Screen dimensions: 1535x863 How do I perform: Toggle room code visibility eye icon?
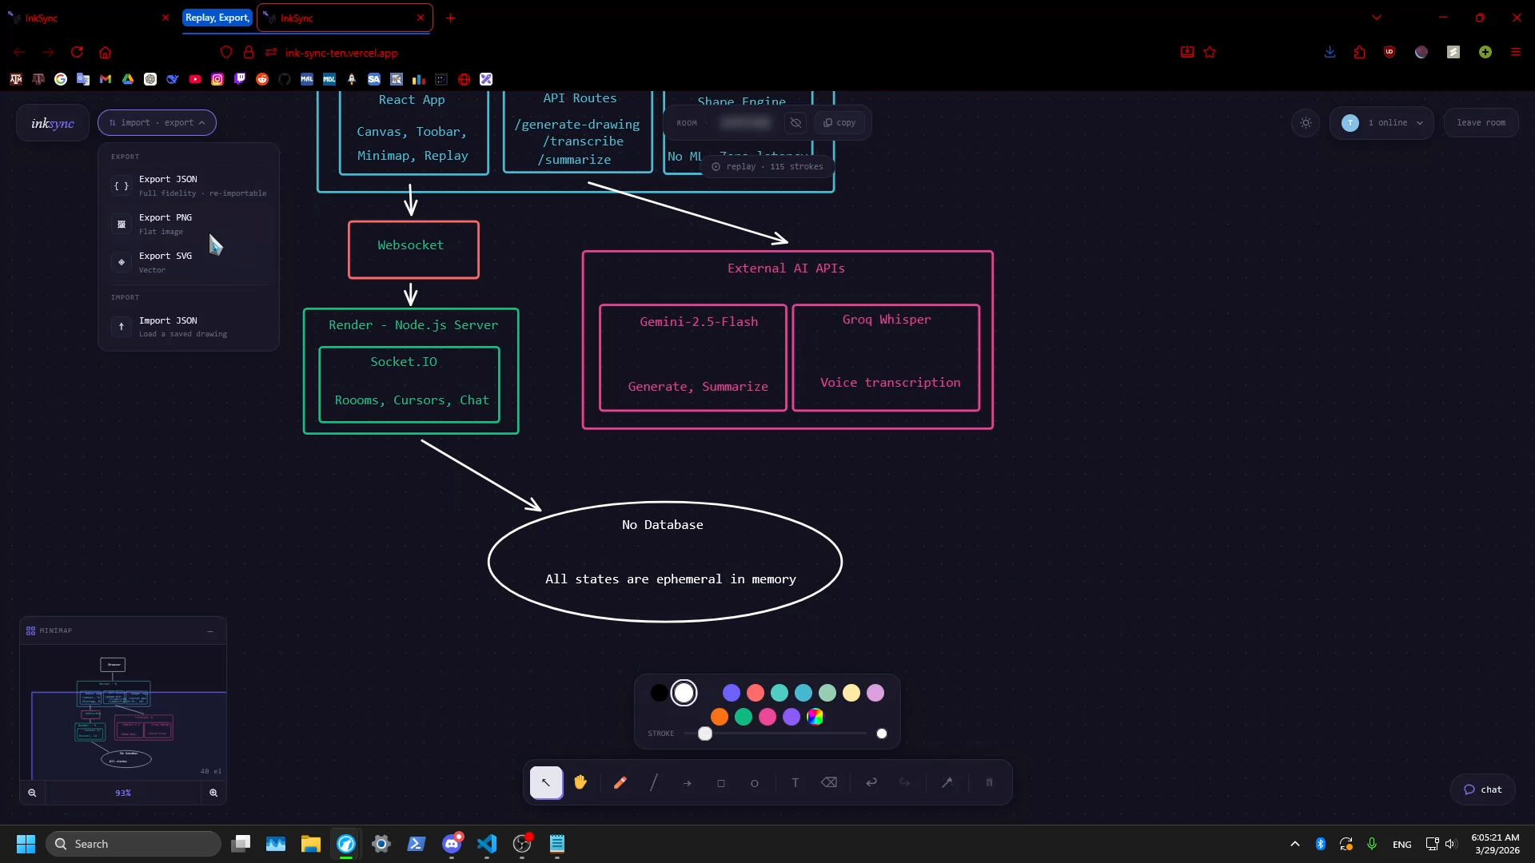(x=795, y=123)
